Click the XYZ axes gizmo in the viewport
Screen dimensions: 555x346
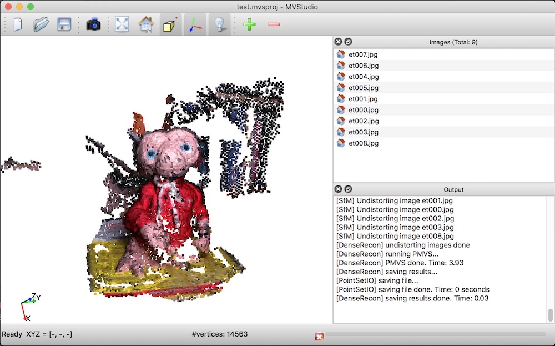pos(30,307)
